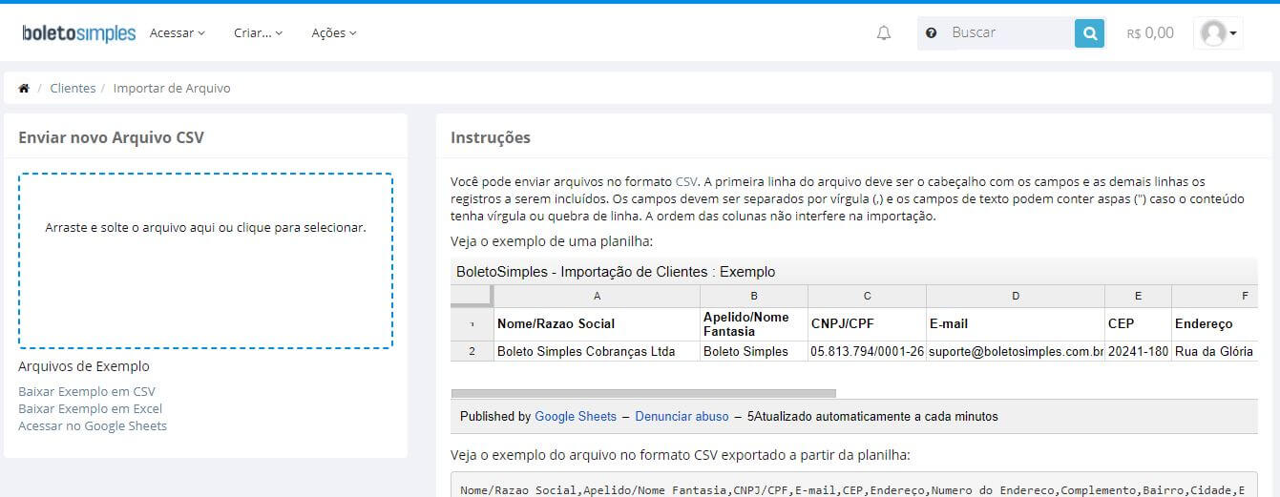Click the Denunciar abuso link
This screenshot has height=497, width=1280.
(682, 417)
